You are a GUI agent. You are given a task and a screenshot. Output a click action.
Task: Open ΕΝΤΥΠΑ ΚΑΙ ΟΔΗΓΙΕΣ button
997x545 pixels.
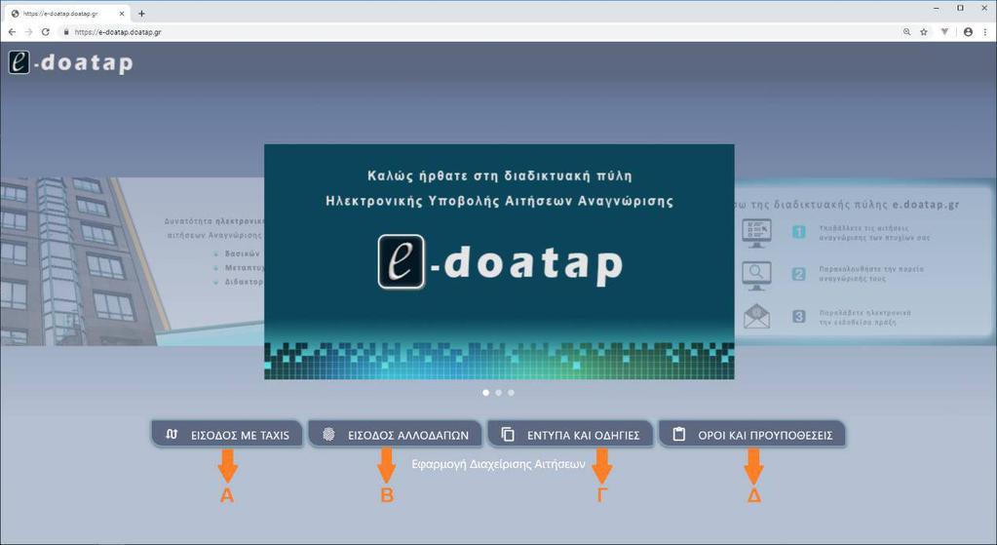pos(570,435)
